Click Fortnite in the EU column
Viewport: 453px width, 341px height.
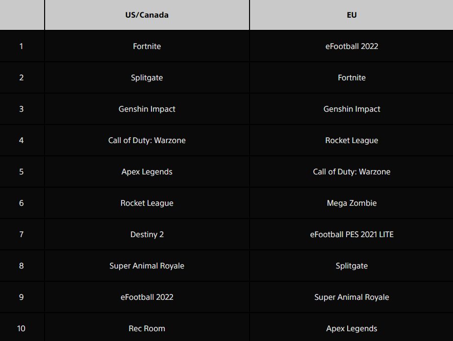click(x=352, y=78)
